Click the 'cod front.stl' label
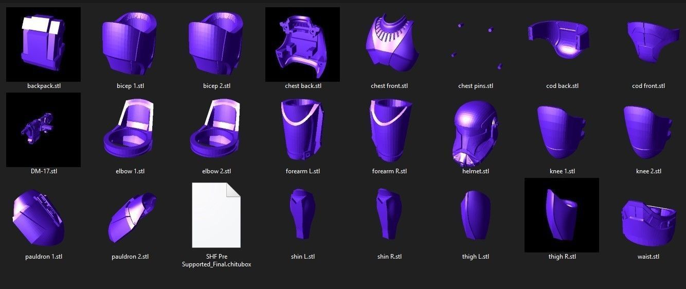 click(x=648, y=86)
